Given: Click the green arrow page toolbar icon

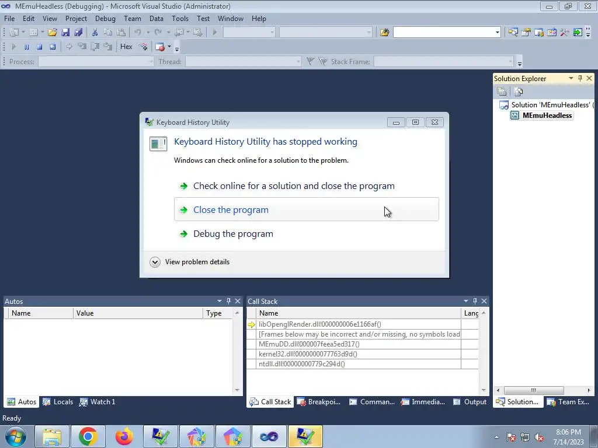Looking at the screenshot, I should pos(578,33).
